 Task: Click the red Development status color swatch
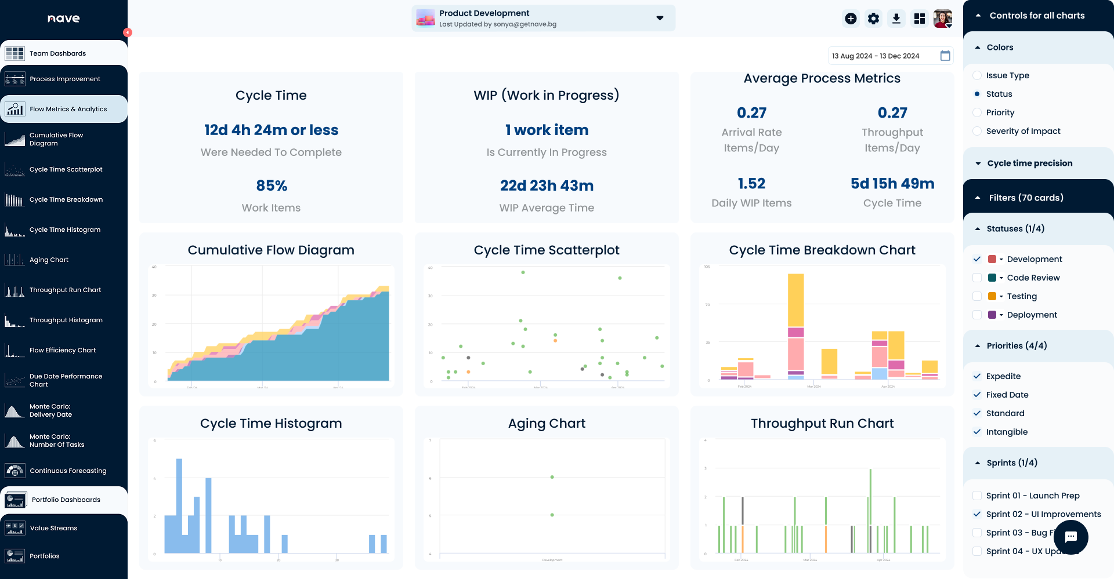(x=992, y=259)
